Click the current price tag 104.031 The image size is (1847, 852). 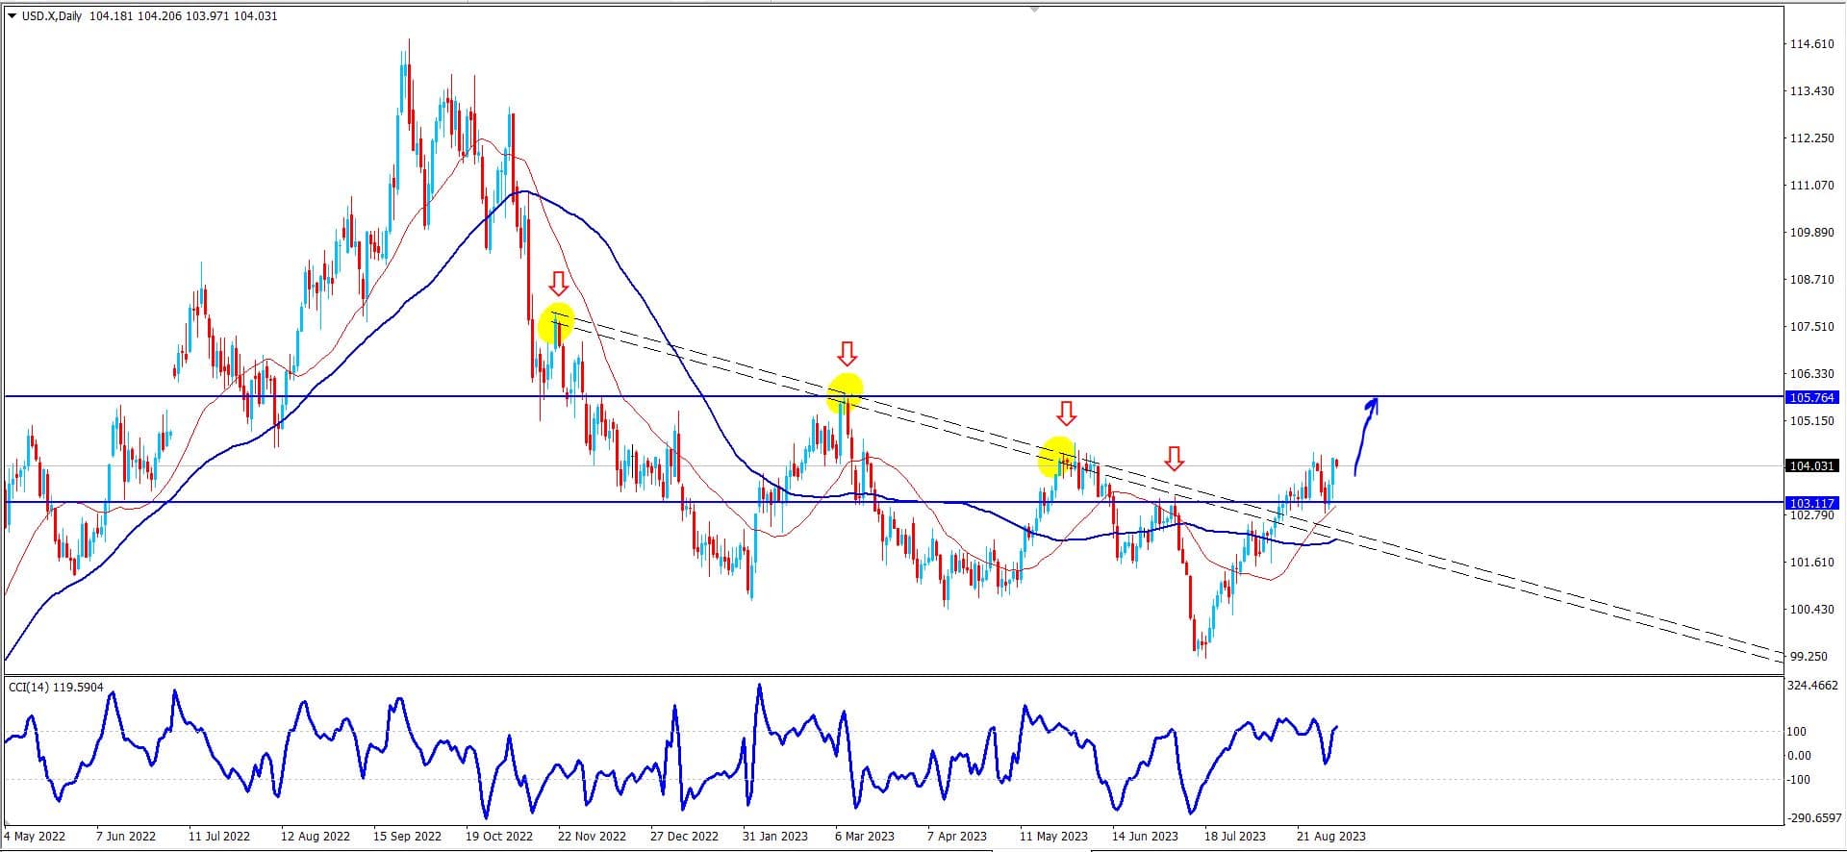click(1811, 466)
